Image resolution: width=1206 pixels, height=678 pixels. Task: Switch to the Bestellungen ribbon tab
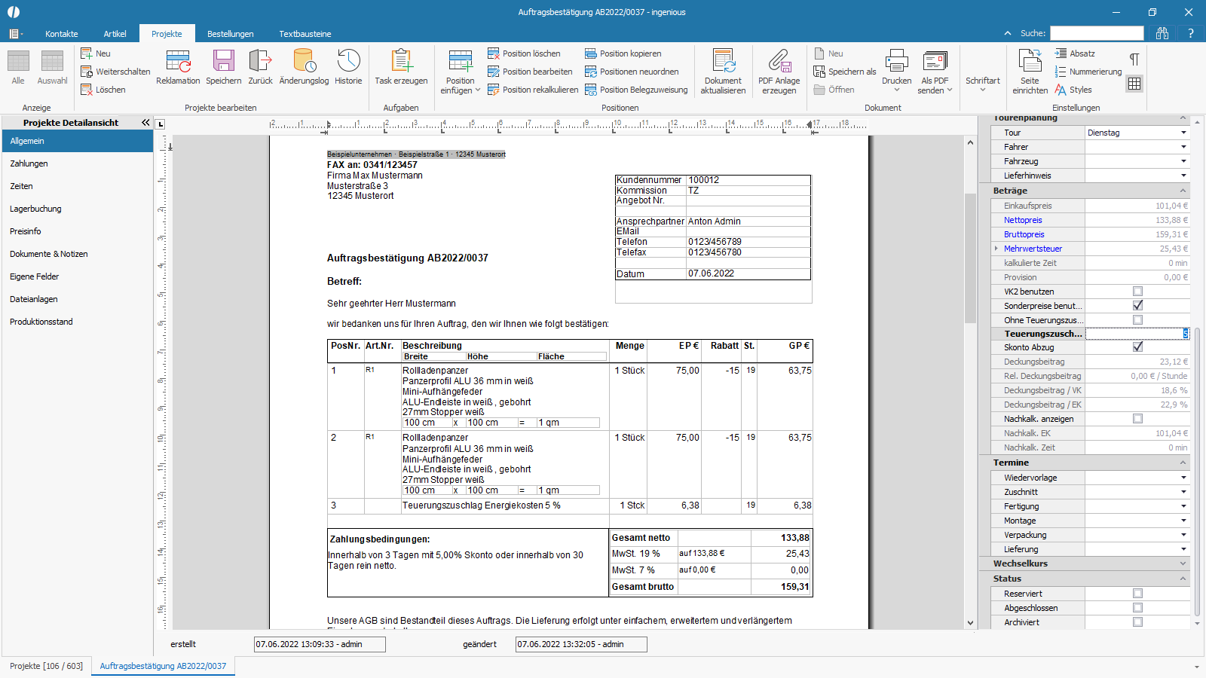[231, 34]
